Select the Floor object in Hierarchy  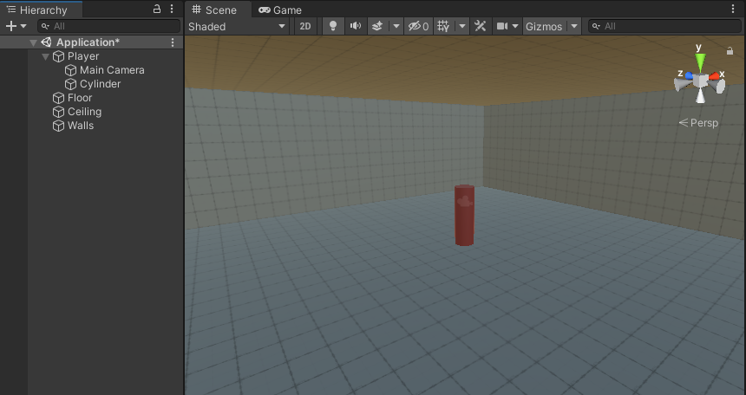(x=80, y=97)
